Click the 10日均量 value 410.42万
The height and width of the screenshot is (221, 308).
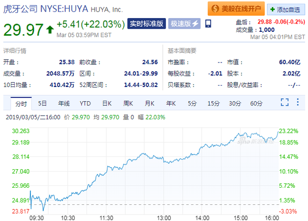pos(62,85)
